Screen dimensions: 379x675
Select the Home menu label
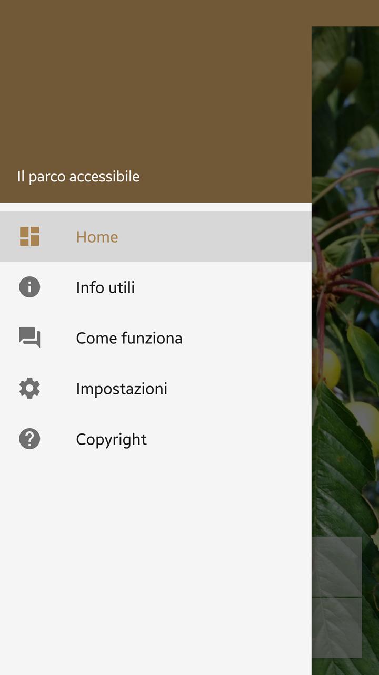(97, 237)
